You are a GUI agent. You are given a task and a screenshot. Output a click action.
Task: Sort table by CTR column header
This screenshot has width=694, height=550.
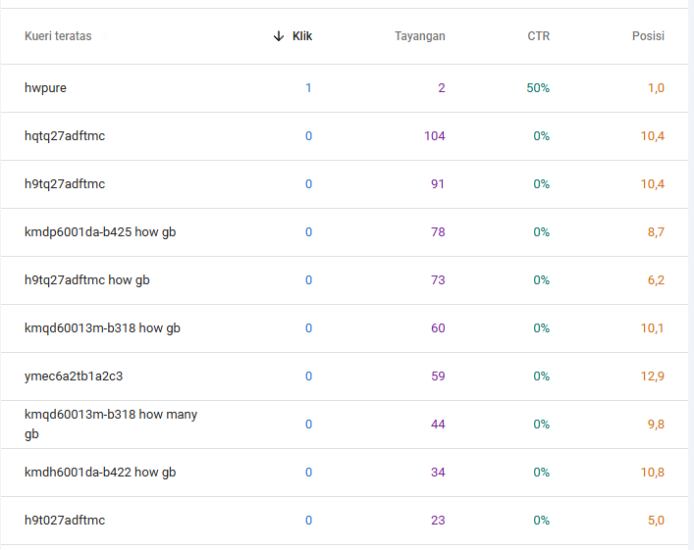point(538,36)
